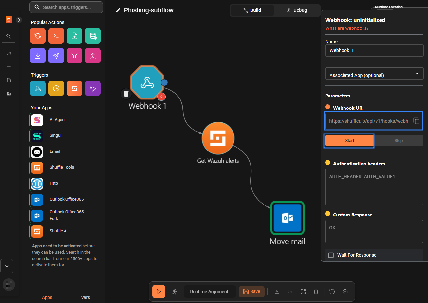This screenshot has width=428, height=303.
Task: Select the Schedule trigger with clock icon
Action: (56, 88)
